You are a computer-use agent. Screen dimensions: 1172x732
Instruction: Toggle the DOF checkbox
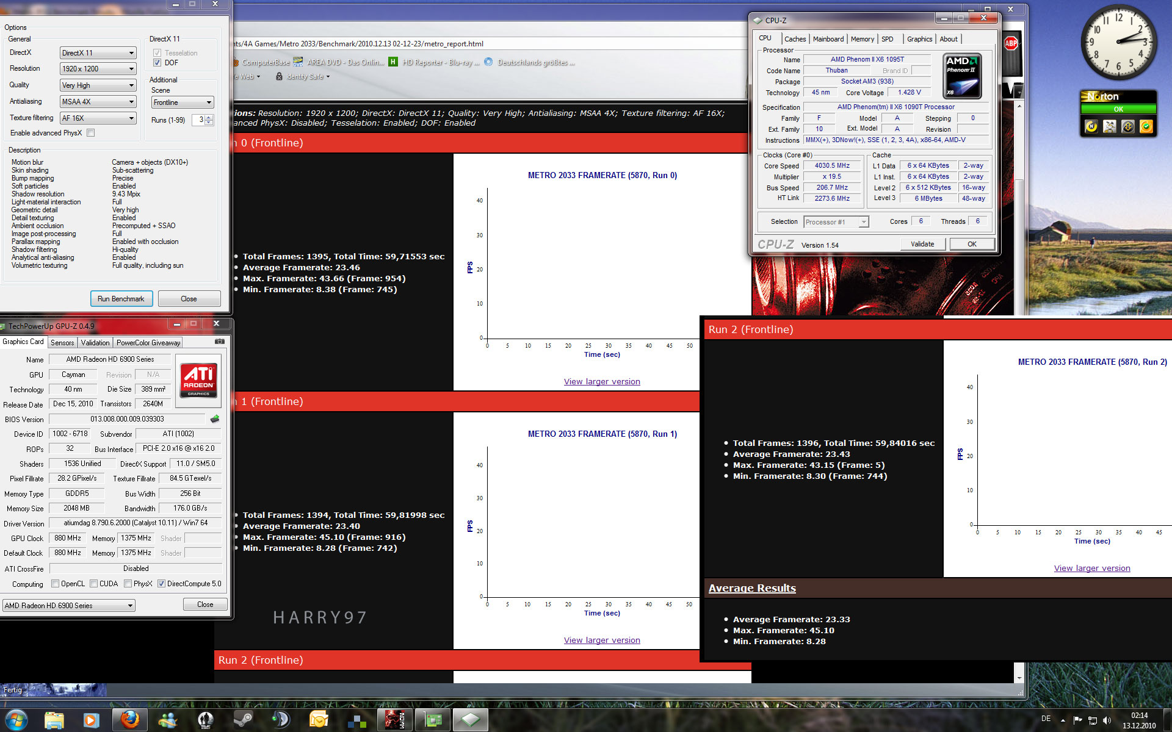click(157, 63)
